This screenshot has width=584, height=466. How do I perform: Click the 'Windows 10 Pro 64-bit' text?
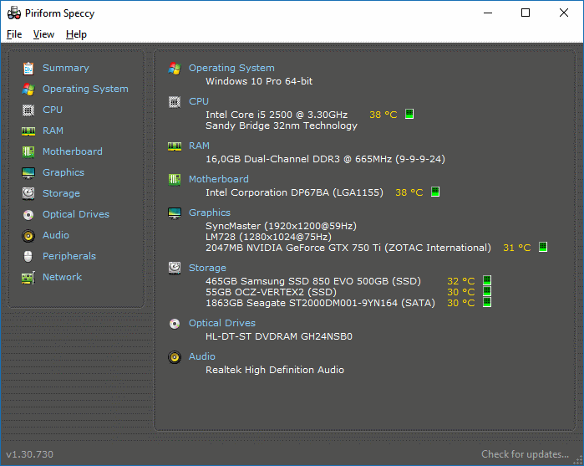point(259,81)
